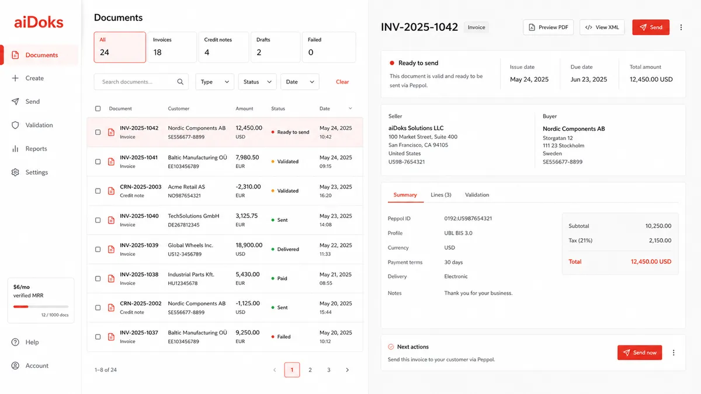This screenshot has width=701, height=394.
Task: Clear the filters with Clear link
Action: 342,82
